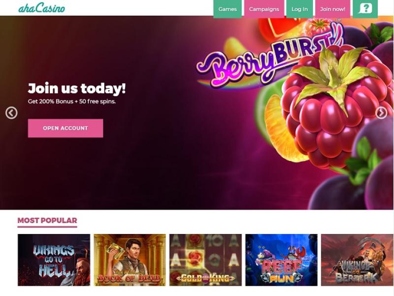Image resolution: width=394 pixels, height=296 pixels.
Task: Click the OPEN ACCOUNT button
Action: (66, 128)
